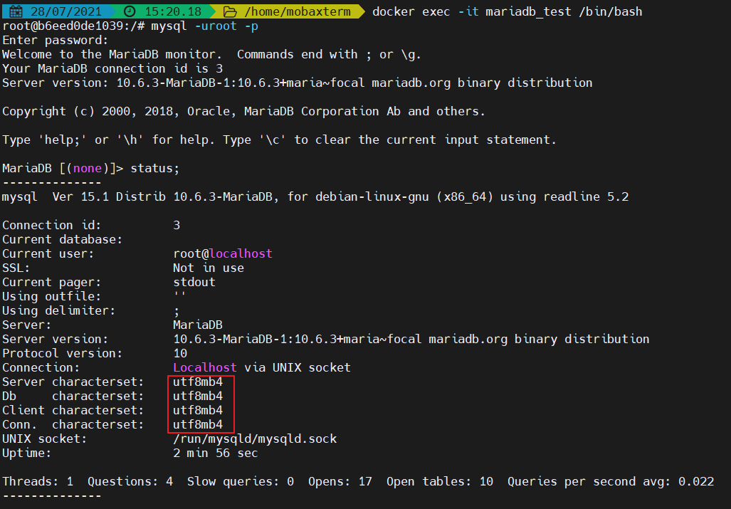Image resolution: width=731 pixels, height=509 pixels.
Task: Click the Copyright Oracle MariaDB line
Action: (243, 111)
